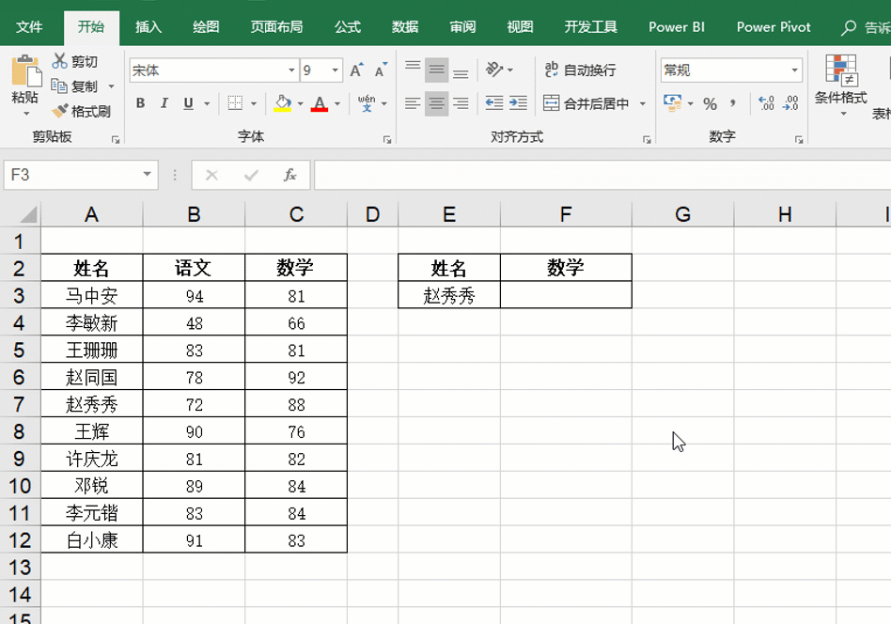Open Font group dialog launcher
891x624 pixels.
387,139
